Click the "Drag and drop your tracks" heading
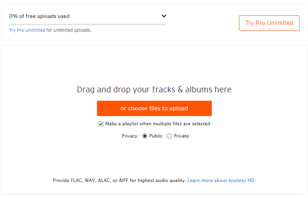This screenshot has width=308, height=198. [x=154, y=90]
